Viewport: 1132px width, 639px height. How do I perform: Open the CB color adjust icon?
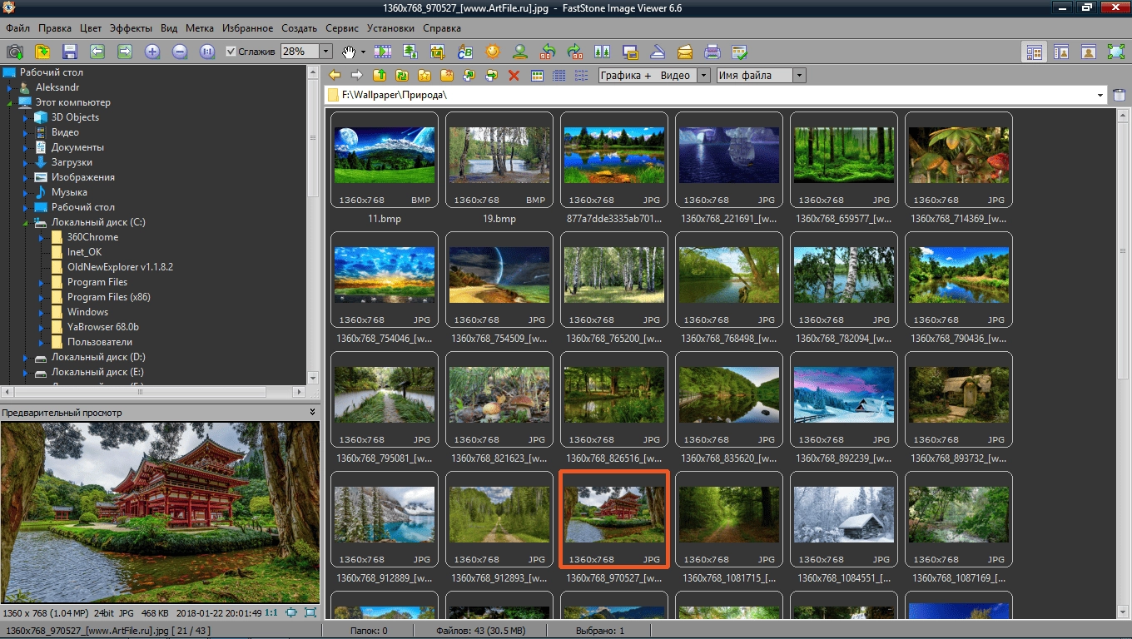click(x=465, y=52)
